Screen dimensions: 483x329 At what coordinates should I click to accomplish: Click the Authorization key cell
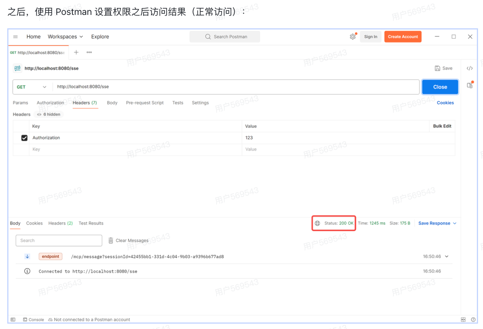tap(135, 138)
